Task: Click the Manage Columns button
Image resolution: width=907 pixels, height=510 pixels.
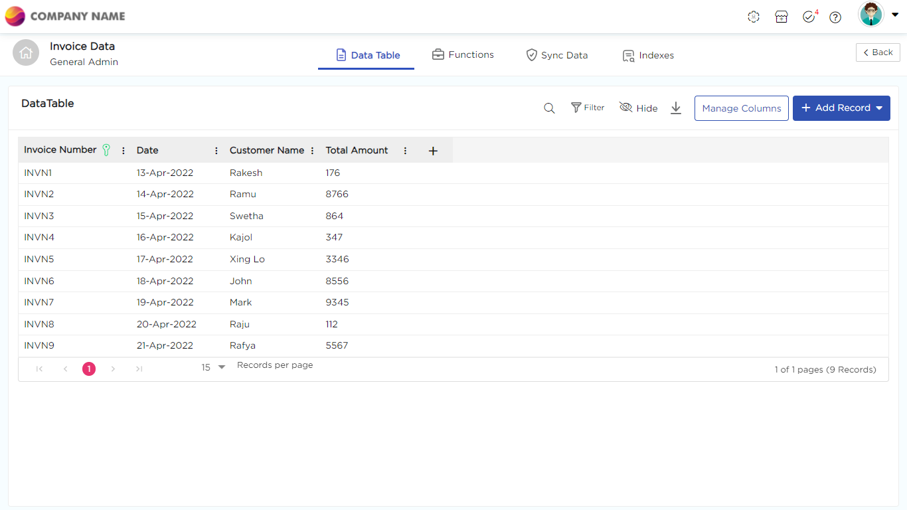Action: (x=741, y=108)
